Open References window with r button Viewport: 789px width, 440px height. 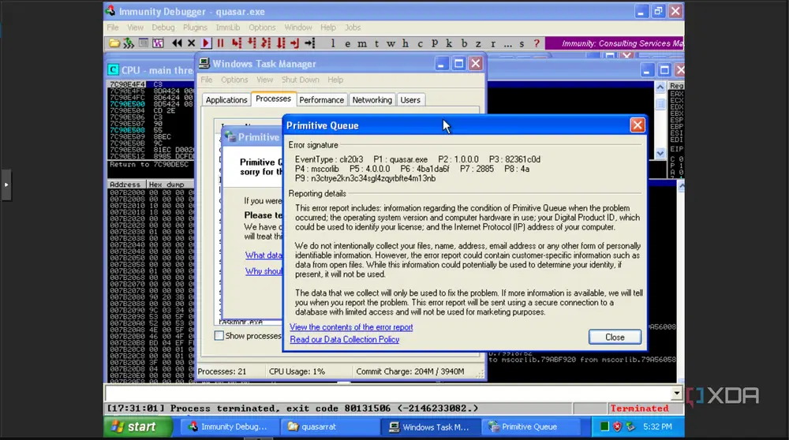tap(493, 43)
